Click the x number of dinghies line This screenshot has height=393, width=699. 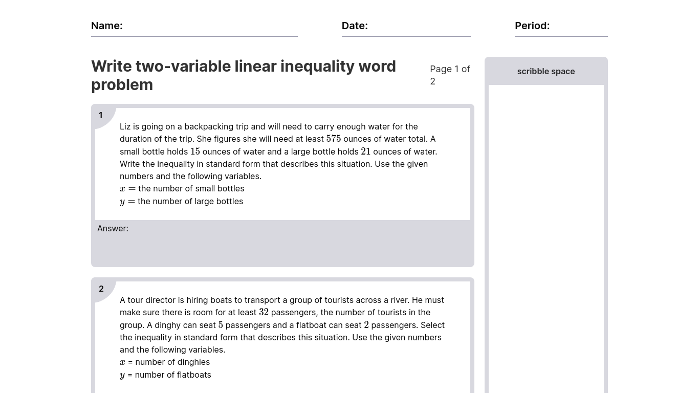click(165, 362)
